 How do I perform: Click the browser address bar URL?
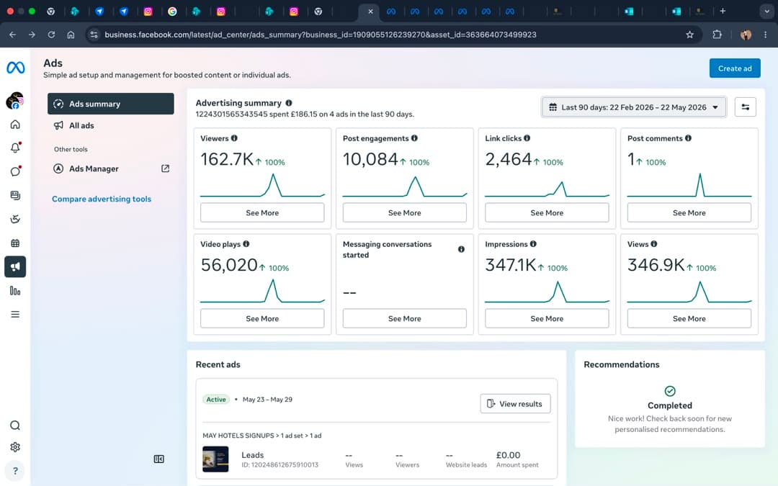pos(321,35)
